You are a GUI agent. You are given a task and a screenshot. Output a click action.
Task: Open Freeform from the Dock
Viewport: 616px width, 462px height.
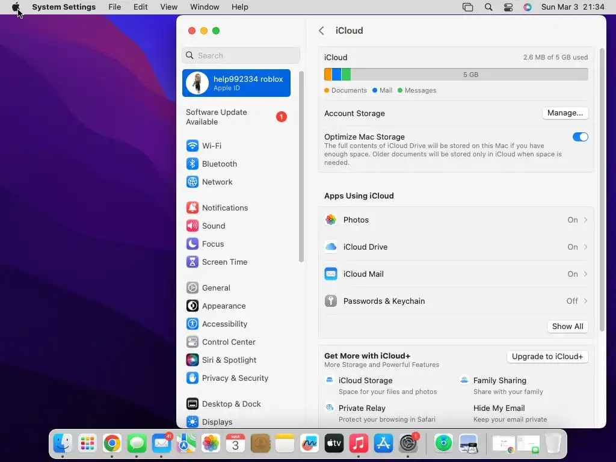pos(310,443)
